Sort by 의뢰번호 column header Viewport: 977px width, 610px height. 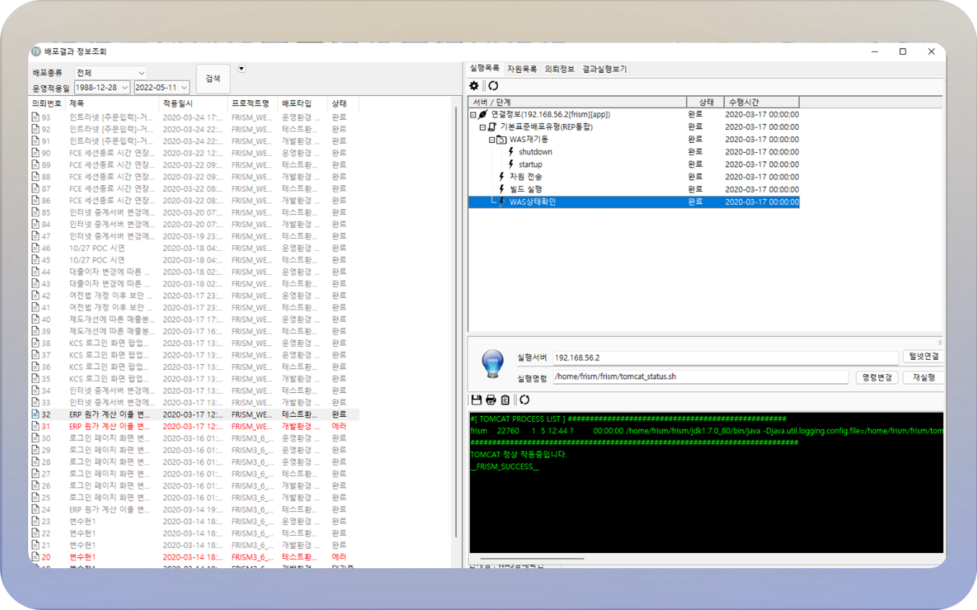click(x=47, y=103)
